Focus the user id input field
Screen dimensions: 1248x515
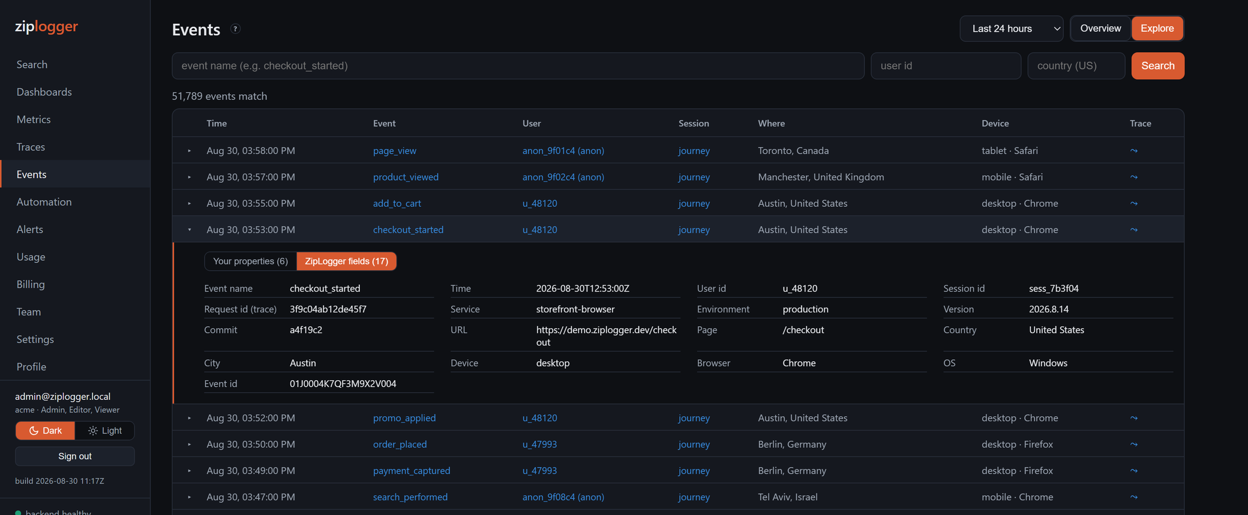[946, 65]
